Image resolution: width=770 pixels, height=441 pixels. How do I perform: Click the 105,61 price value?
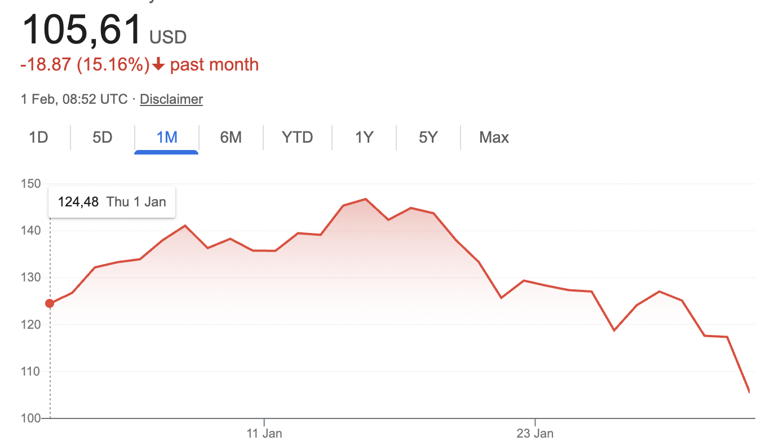click(82, 29)
